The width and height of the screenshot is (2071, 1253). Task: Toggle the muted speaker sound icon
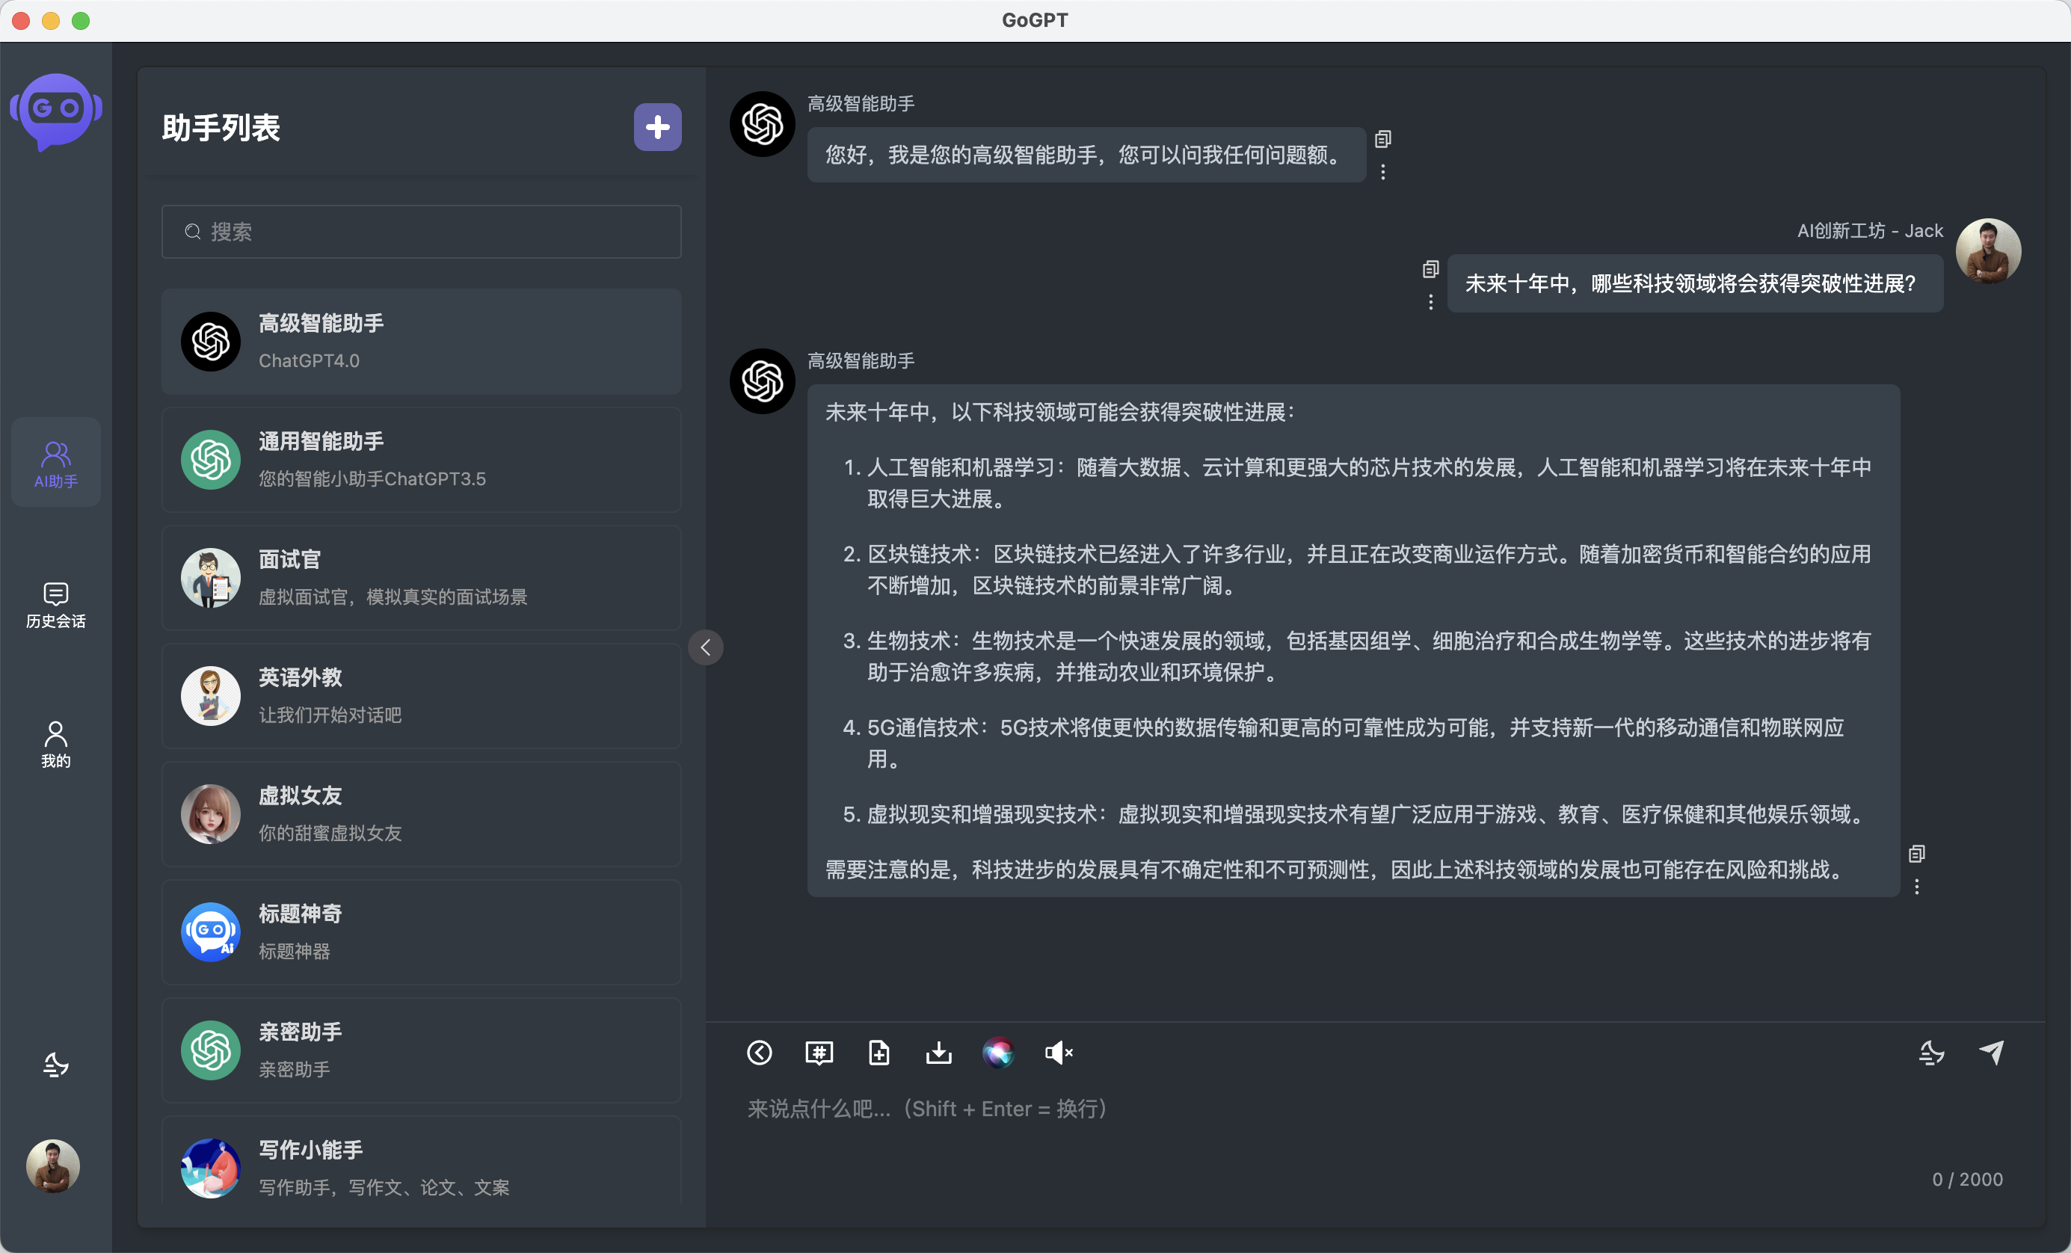click(x=1058, y=1053)
